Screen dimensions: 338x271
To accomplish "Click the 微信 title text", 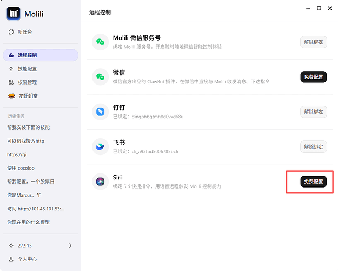I will pos(119,73).
